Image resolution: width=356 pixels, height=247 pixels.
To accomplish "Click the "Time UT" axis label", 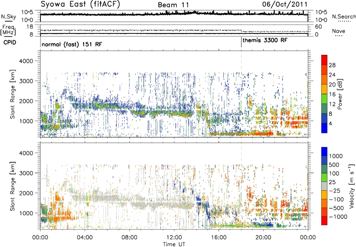I will [174, 244].
